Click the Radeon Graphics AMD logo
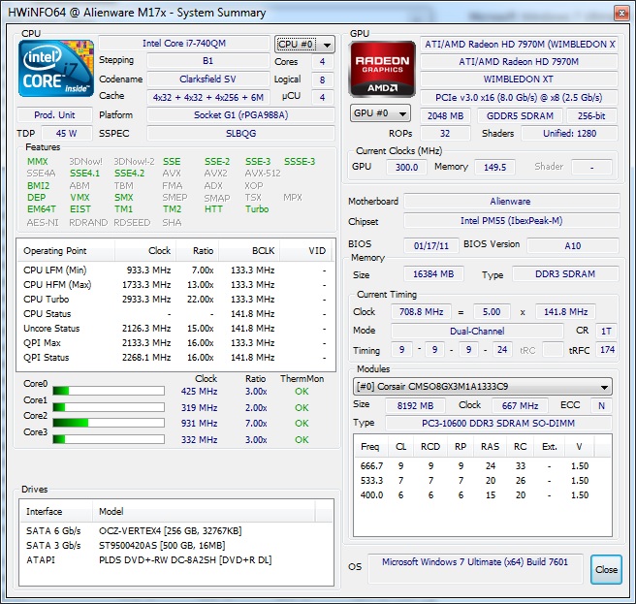Screen dimensions: 636x604 coord(382,69)
